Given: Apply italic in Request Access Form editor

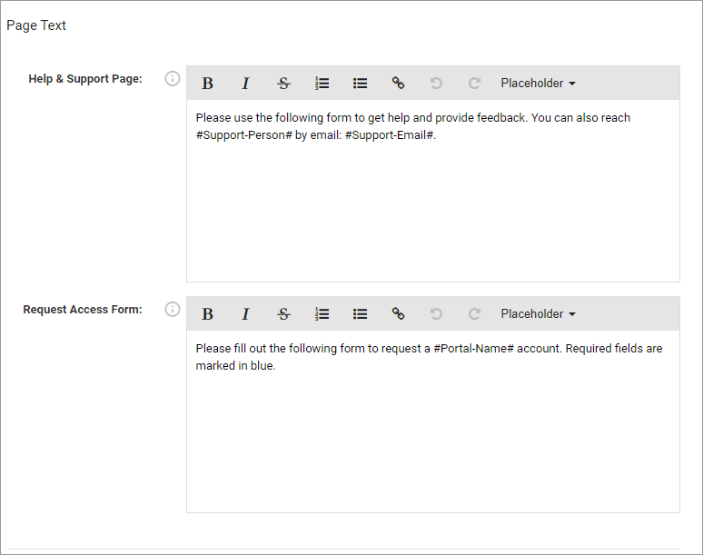Looking at the screenshot, I should point(245,313).
